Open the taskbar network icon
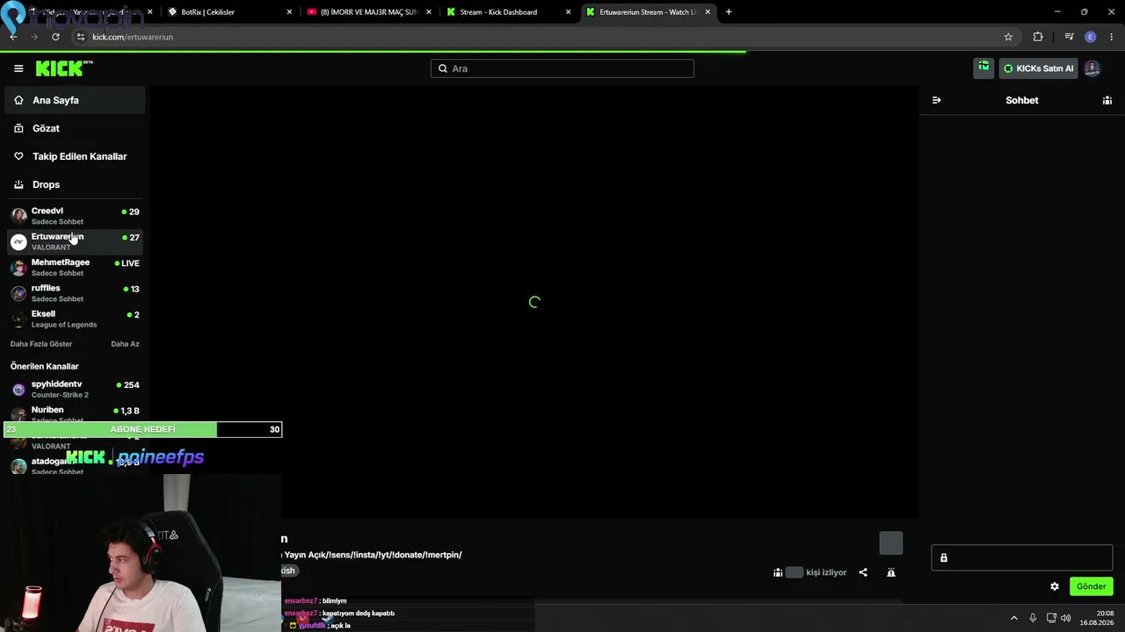The height and width of the screenshot is (632, 1125). 1049,618
